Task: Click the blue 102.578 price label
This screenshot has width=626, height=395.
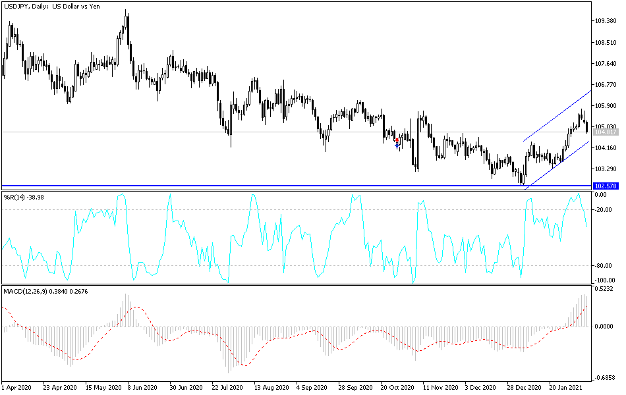Action: click(x=606, y=186)
